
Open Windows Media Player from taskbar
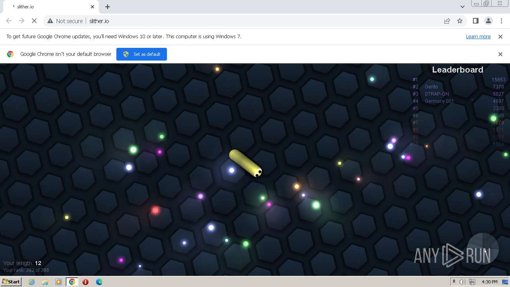[x=59, y=282]
